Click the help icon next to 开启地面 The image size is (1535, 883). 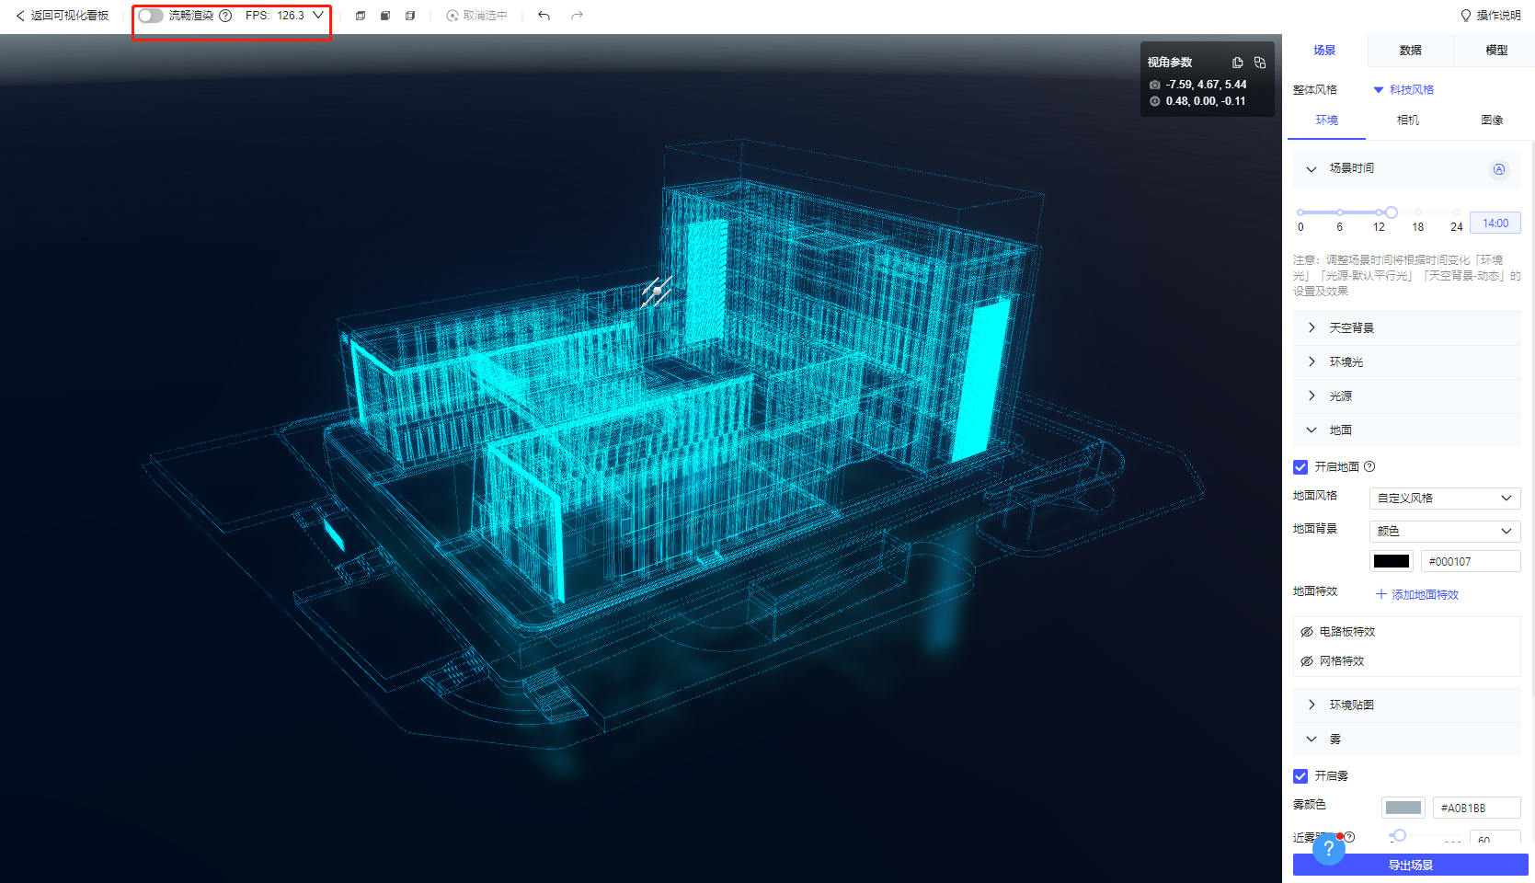point(1369,466)
